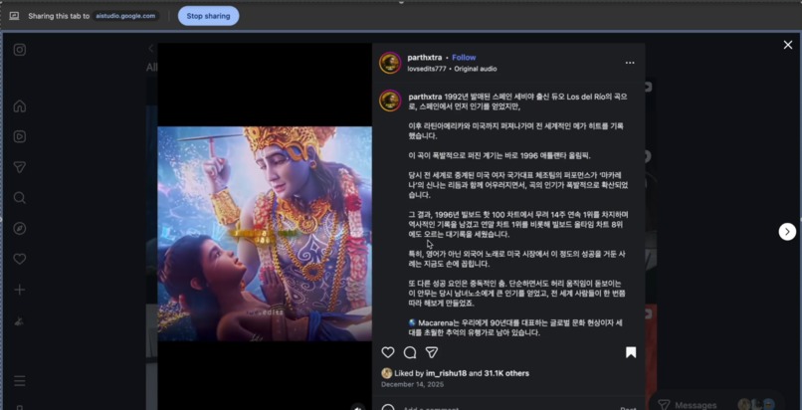Screen dimensions: 802x410
Task: Click the aistudio.google.com sharing destination chip
Action: click(125, 16)
